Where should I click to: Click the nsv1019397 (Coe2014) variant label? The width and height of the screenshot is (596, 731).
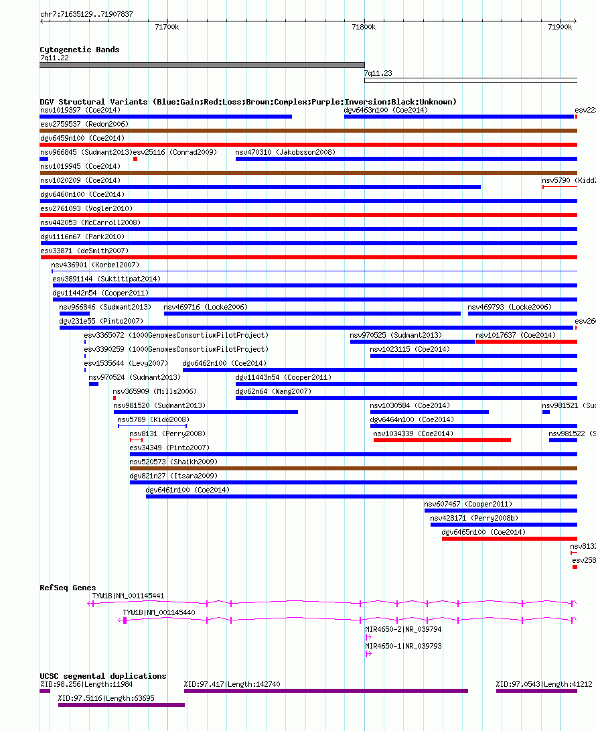click(80, 110)
